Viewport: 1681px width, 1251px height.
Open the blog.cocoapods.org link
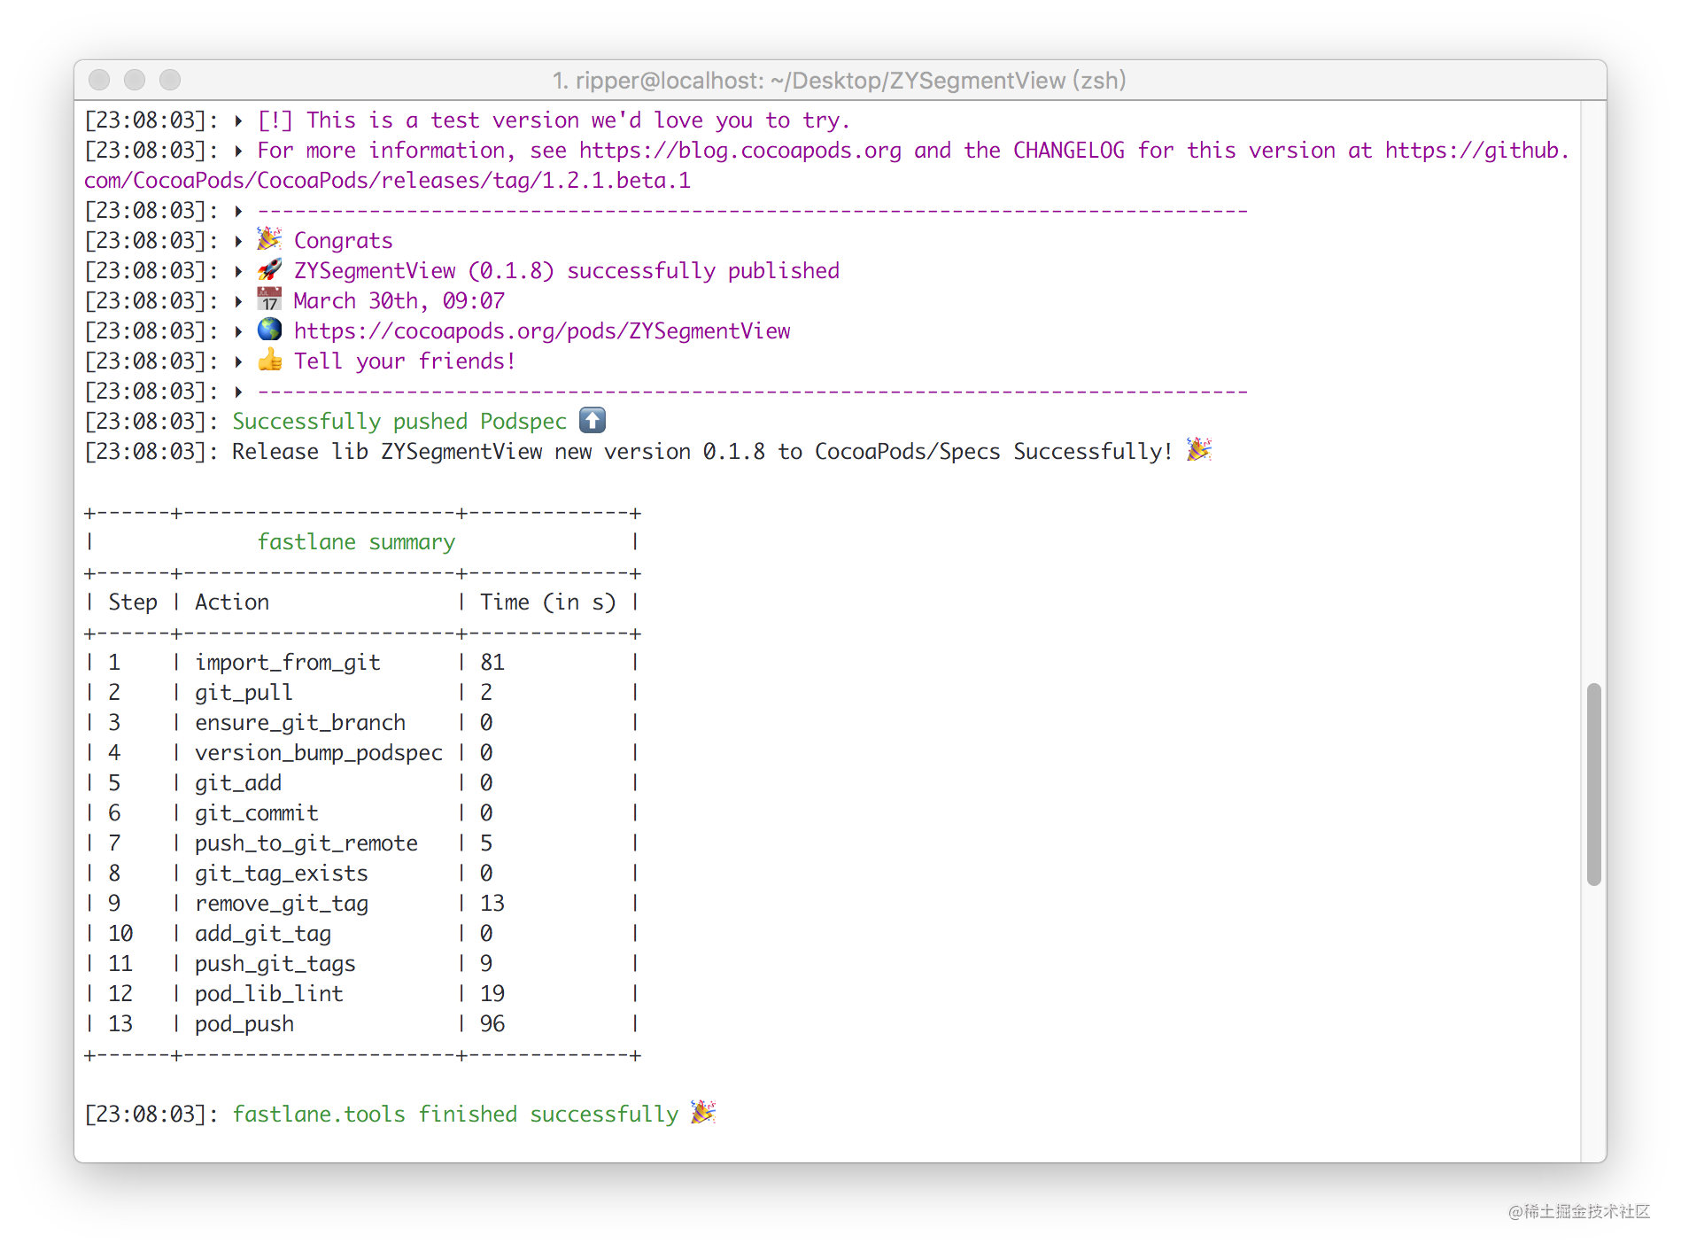point(740,150)
